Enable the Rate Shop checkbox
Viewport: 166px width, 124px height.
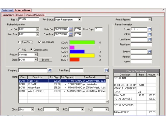point(19,42)
